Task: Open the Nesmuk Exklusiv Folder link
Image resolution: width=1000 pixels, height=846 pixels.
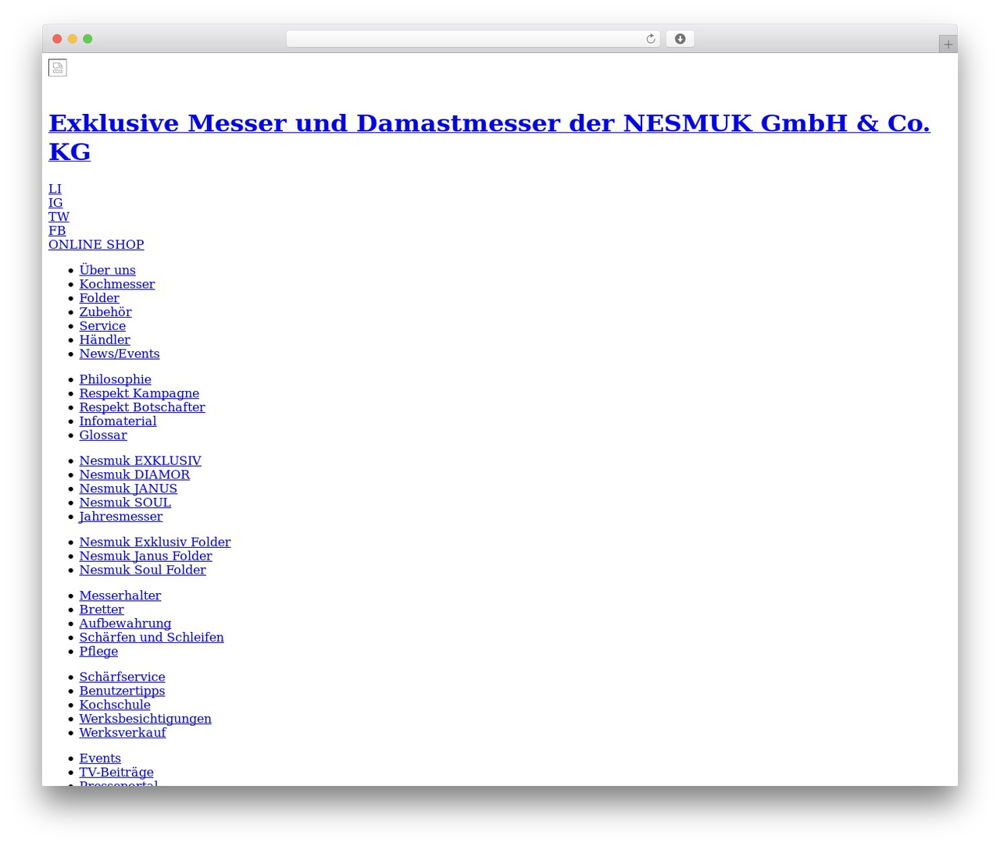Action: pyautogui.click(x=155, y=542)
